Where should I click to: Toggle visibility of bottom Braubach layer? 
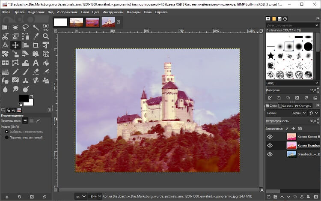(x=270, y=154)
